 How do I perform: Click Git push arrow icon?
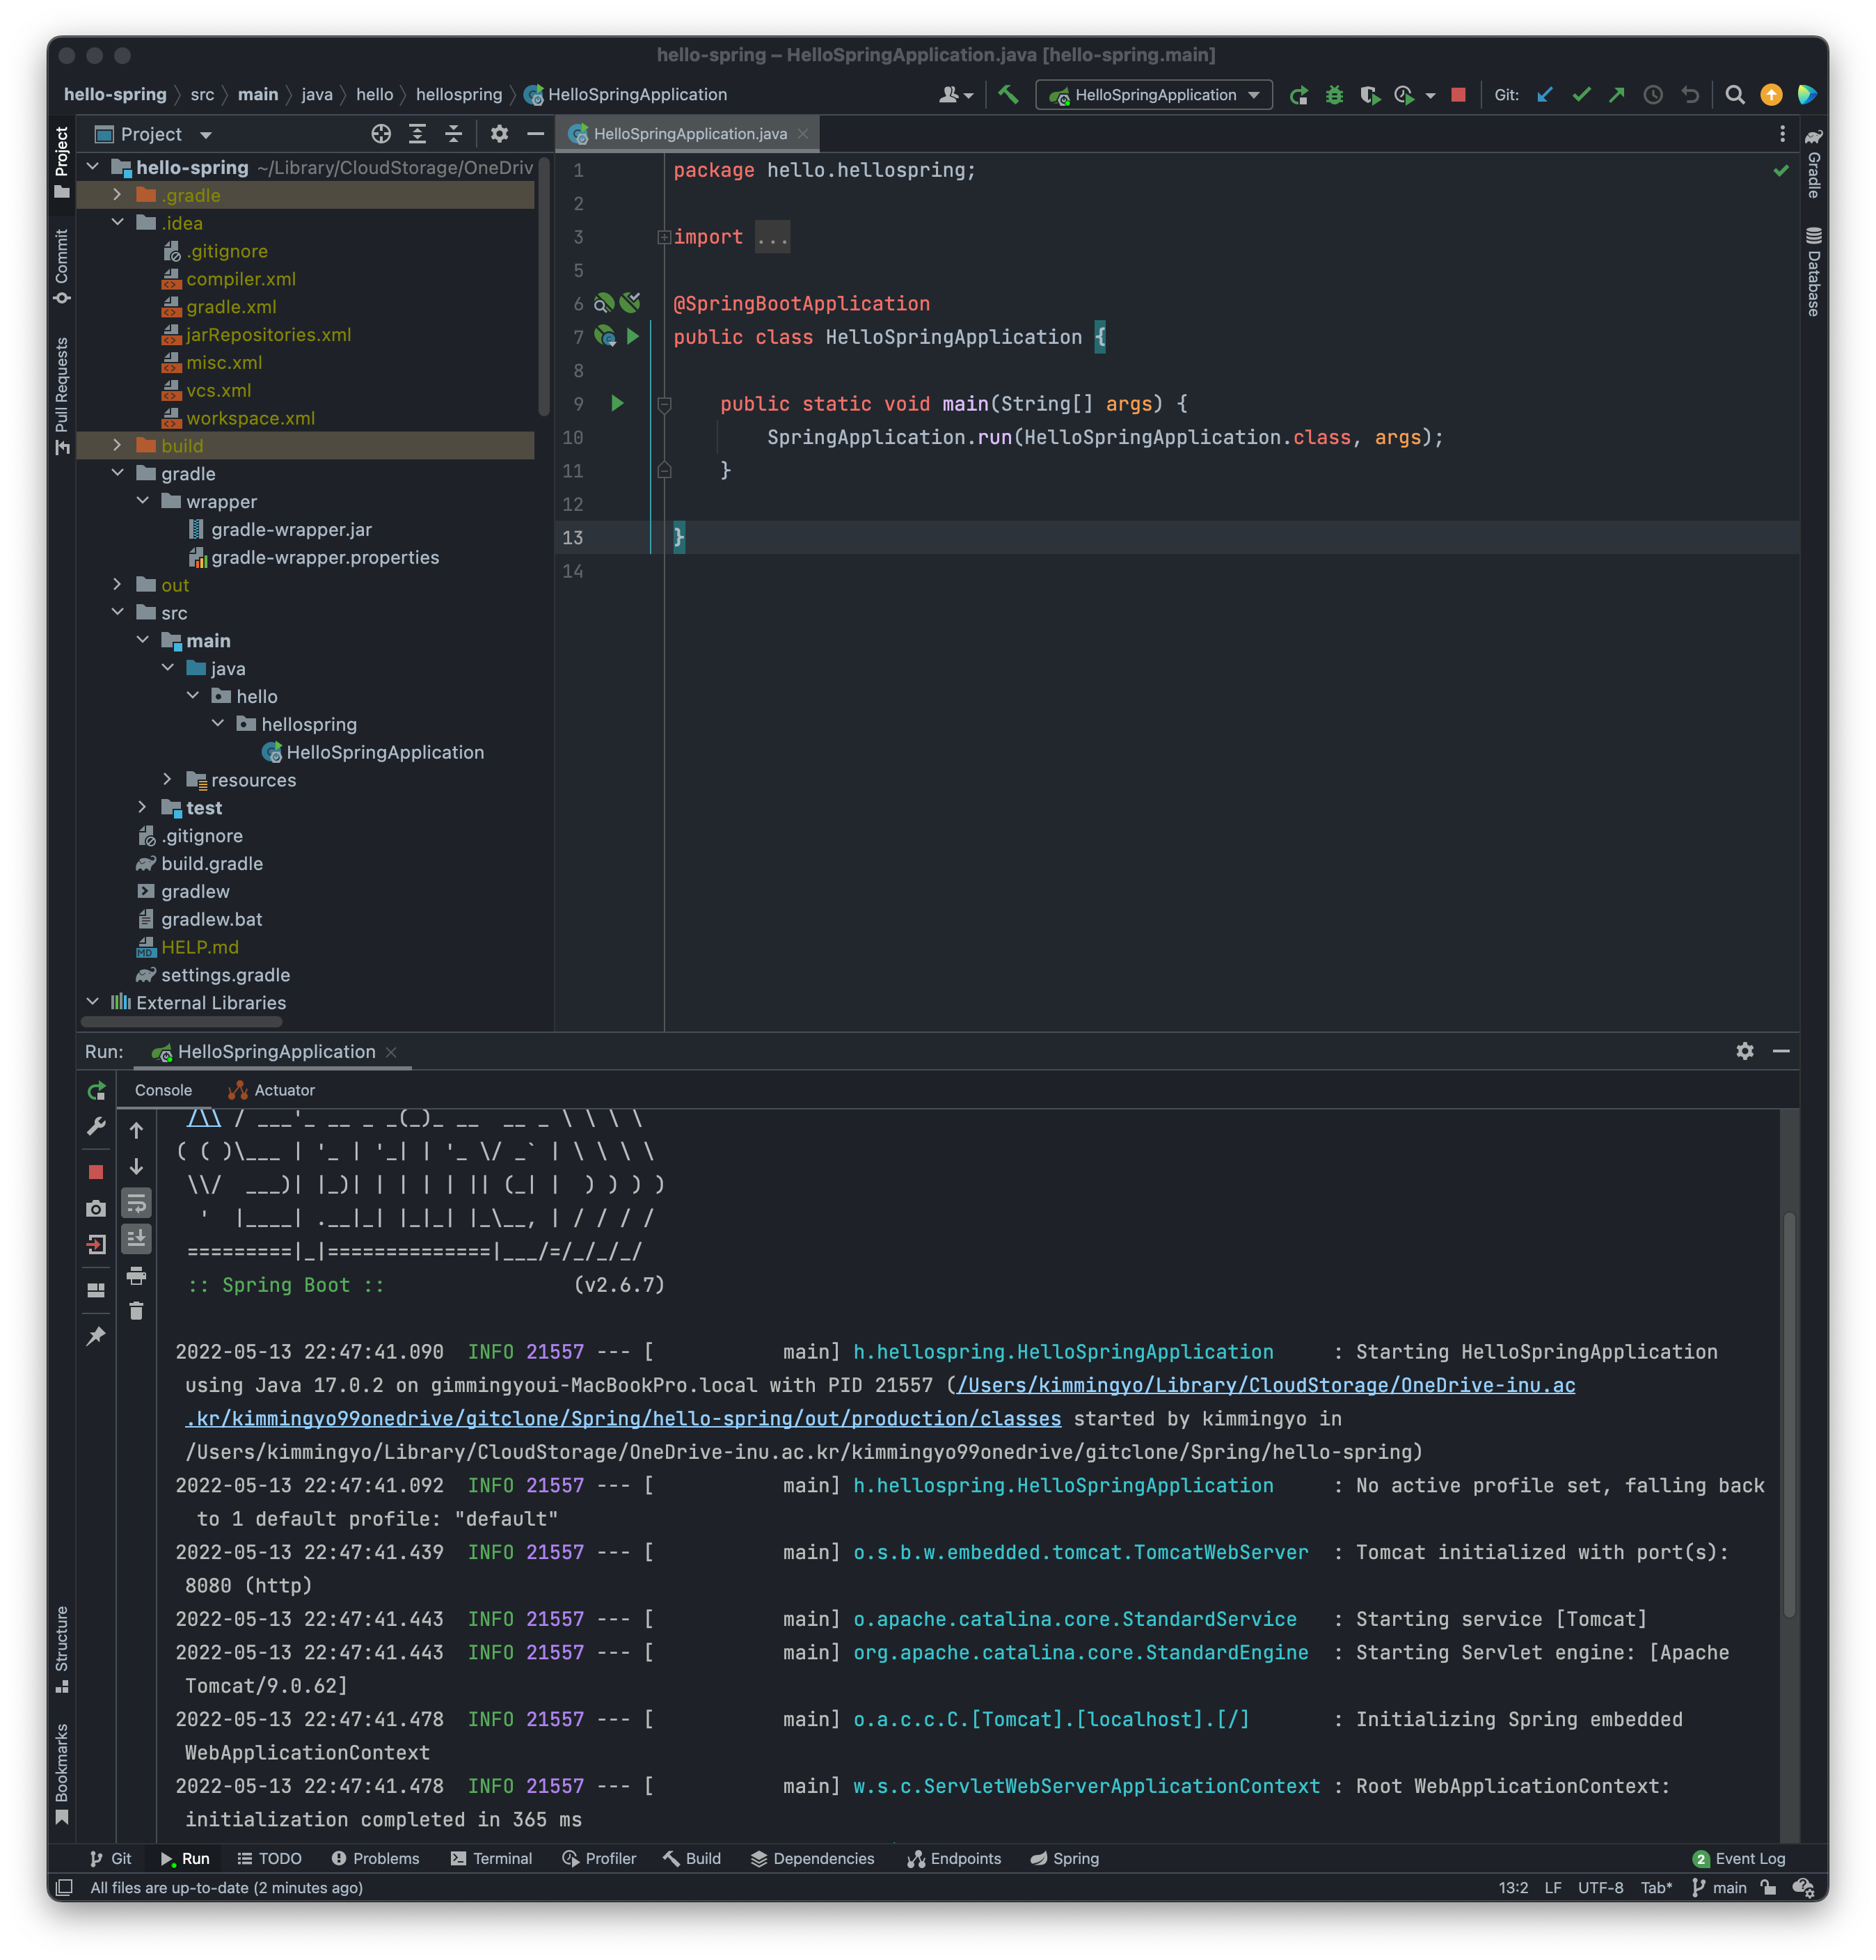pyautogui.click(x=1616, y=95)
